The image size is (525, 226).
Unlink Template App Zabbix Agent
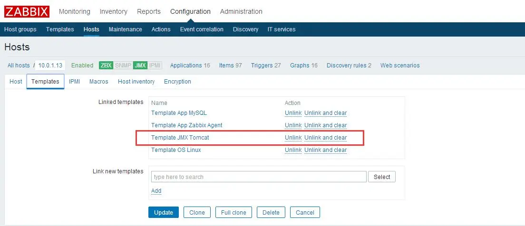pyautogui.click(x=293, y=125)
